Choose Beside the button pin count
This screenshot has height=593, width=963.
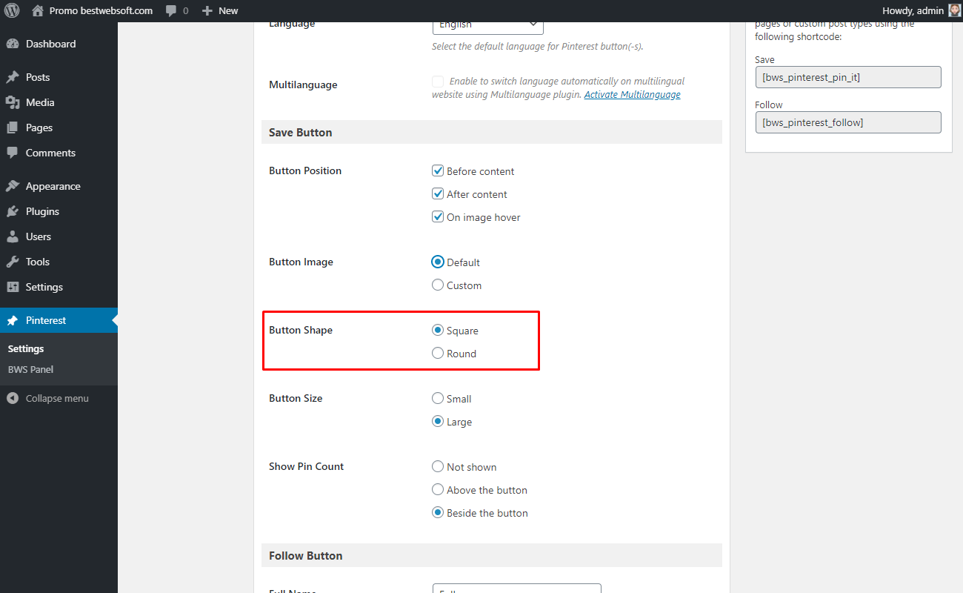(438, 512)
